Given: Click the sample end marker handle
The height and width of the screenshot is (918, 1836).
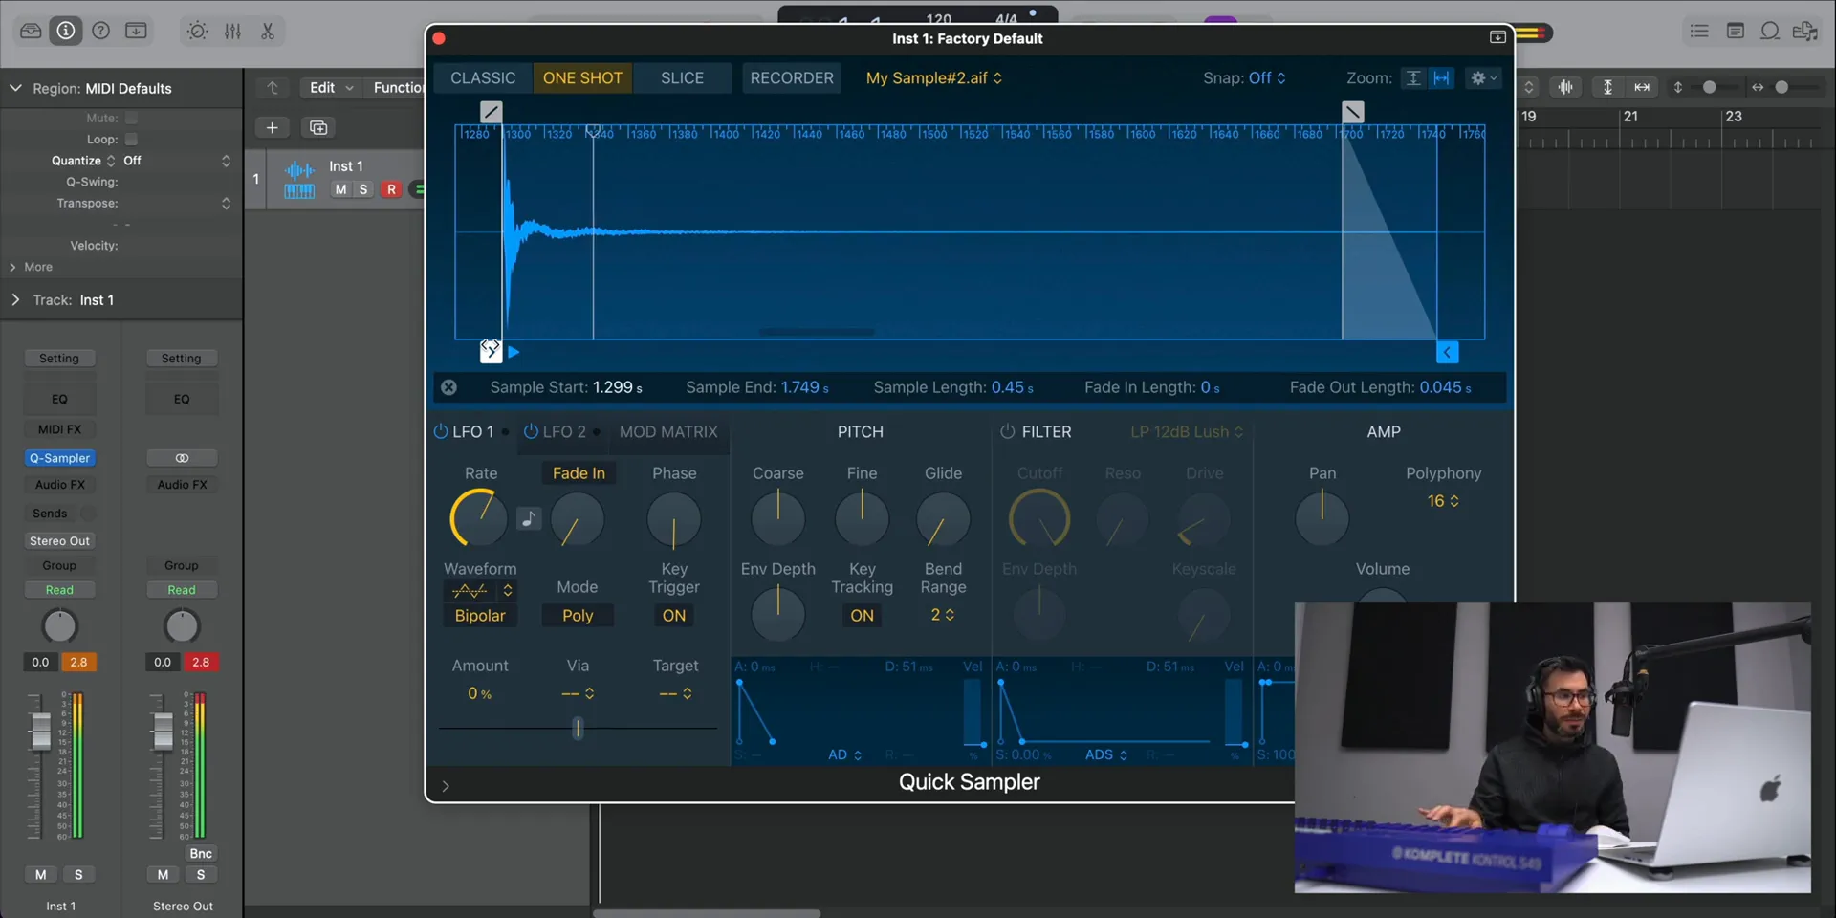Looking at the screenshot, I should [x=1448, y=353].
